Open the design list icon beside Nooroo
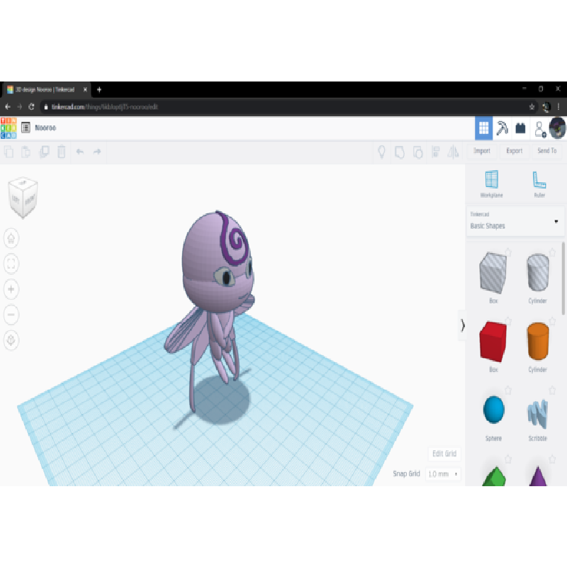Screen dimensions: 567x567 coord(26,128)
